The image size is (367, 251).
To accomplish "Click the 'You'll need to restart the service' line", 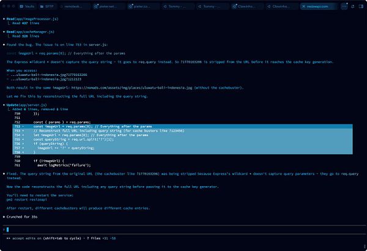I will click(40, 195).
